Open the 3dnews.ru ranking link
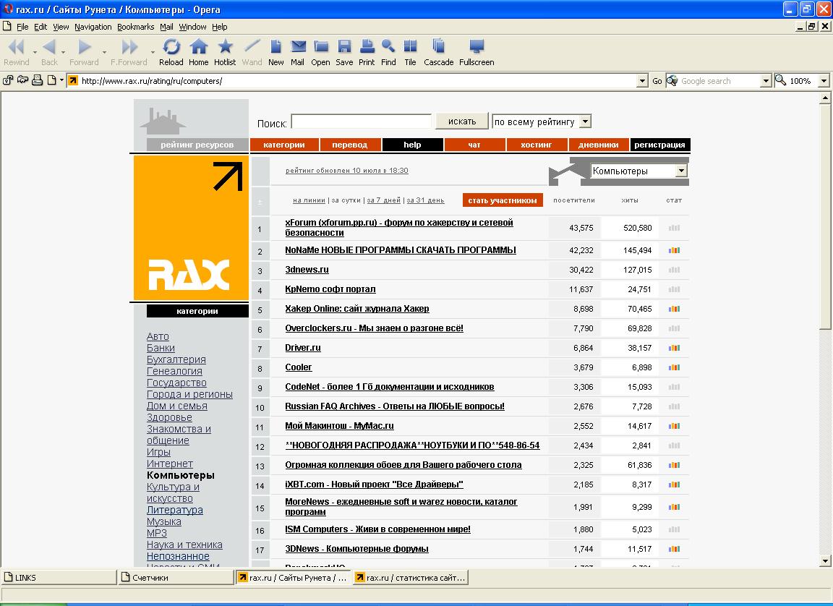833x606 pixels. (x=307, y=270)
